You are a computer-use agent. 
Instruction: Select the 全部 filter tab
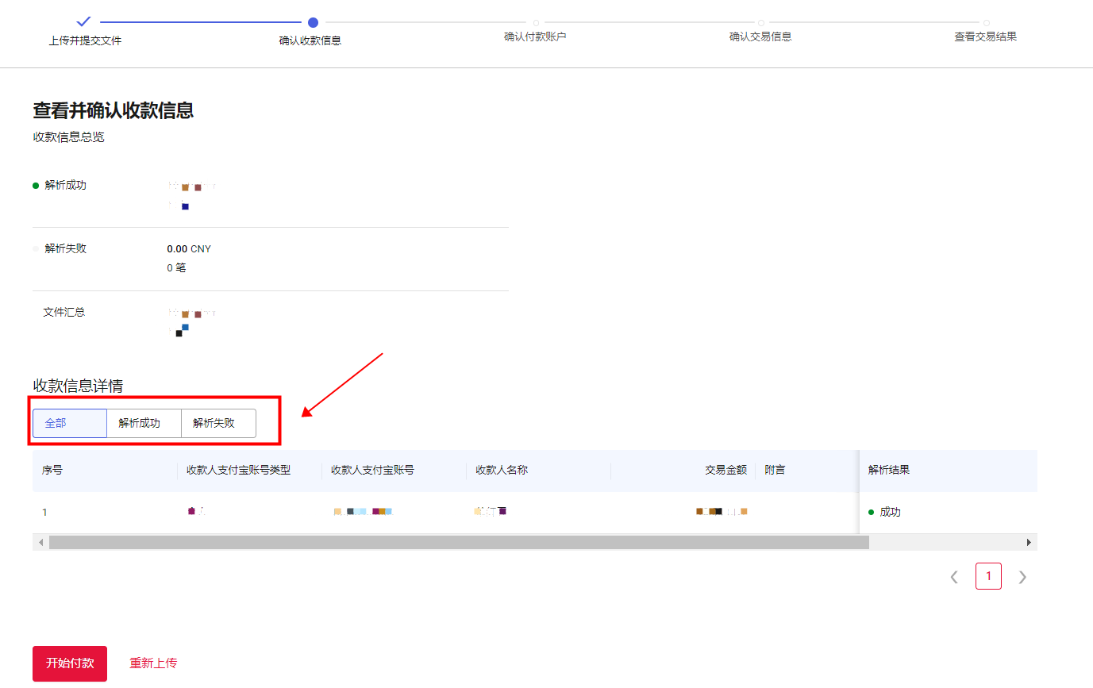(69, 423)
